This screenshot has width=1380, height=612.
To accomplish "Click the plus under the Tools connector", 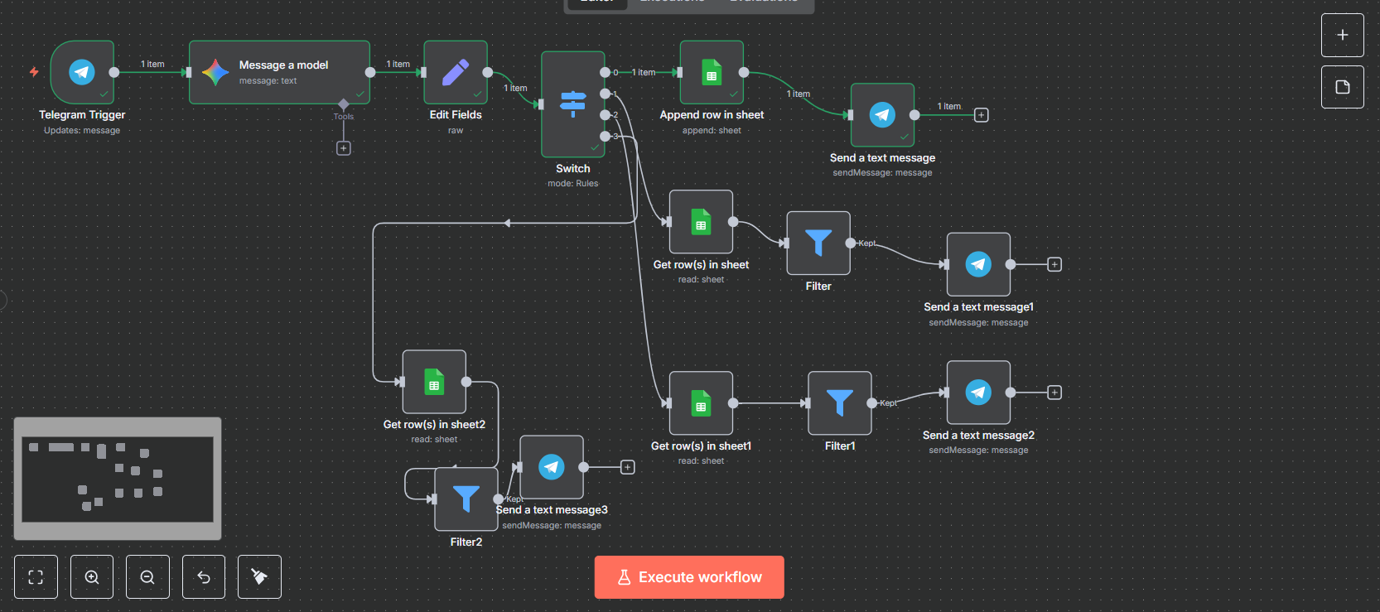I will (344, 148).
